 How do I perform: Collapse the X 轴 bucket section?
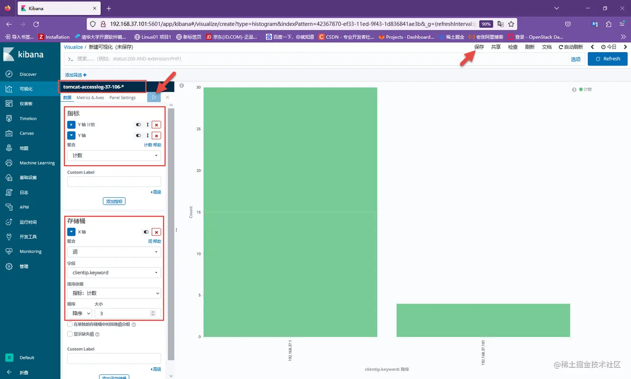71,232
